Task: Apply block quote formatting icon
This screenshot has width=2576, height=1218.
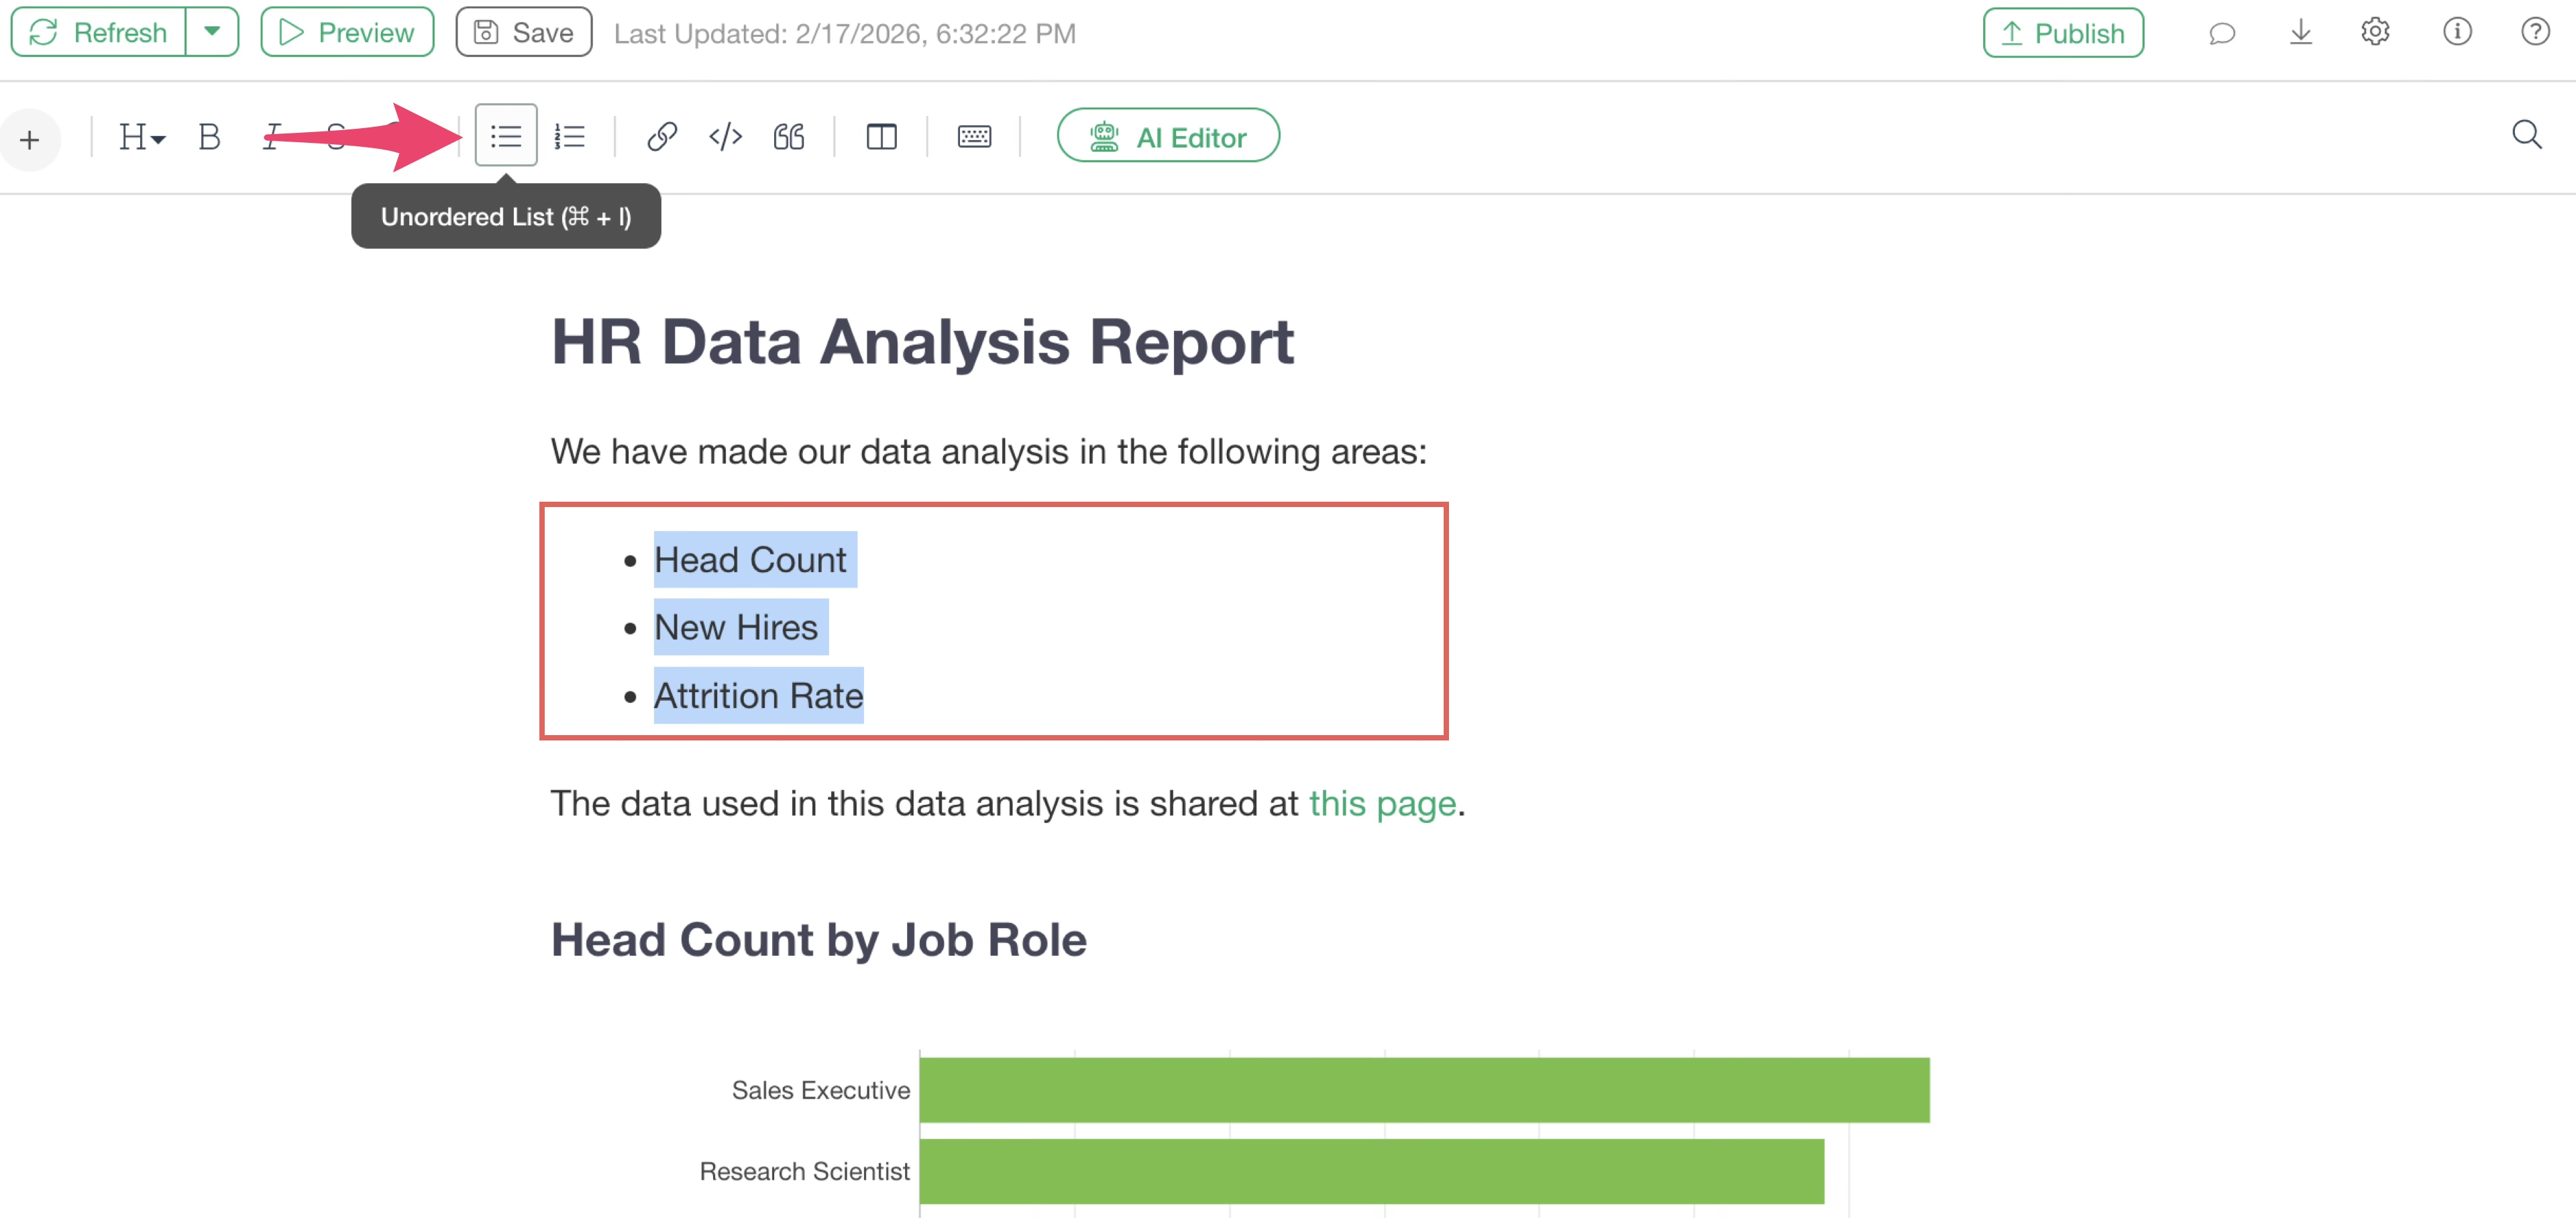Action: (789, 136)
